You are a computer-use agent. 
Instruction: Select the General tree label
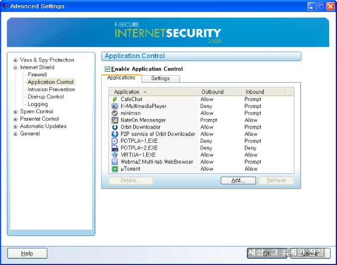pyautogui.click(x=30, y=134)
